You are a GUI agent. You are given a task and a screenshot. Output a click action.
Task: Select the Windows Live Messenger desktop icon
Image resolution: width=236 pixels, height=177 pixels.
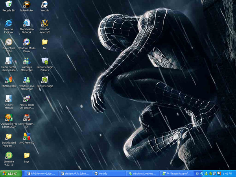[27, 80]
